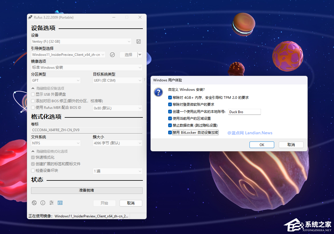Click the split arrow beside 选择 button
Screen dimensions: 334x234
click(140, 55)
